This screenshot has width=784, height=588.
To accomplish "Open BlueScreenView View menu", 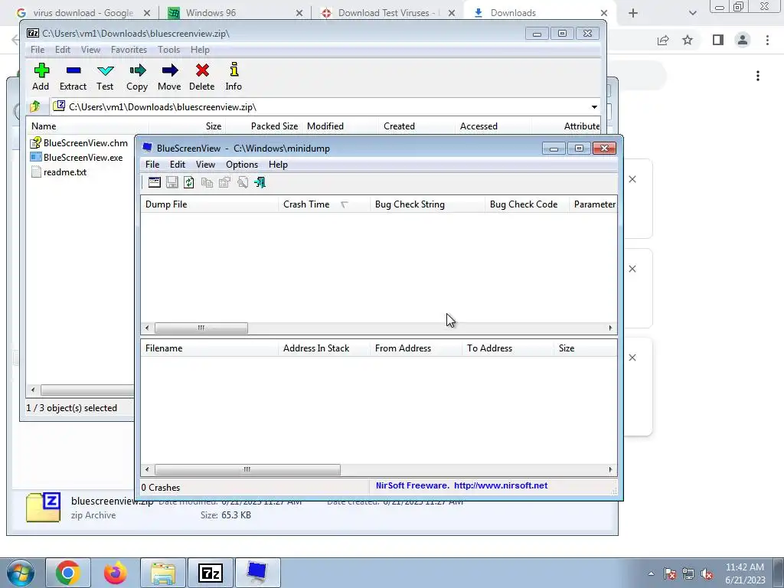I will [x=205, y=165].
